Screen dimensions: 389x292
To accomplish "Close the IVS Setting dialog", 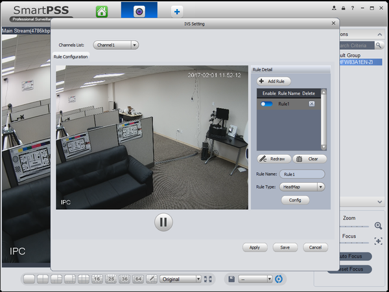I will tap(333, 23).
